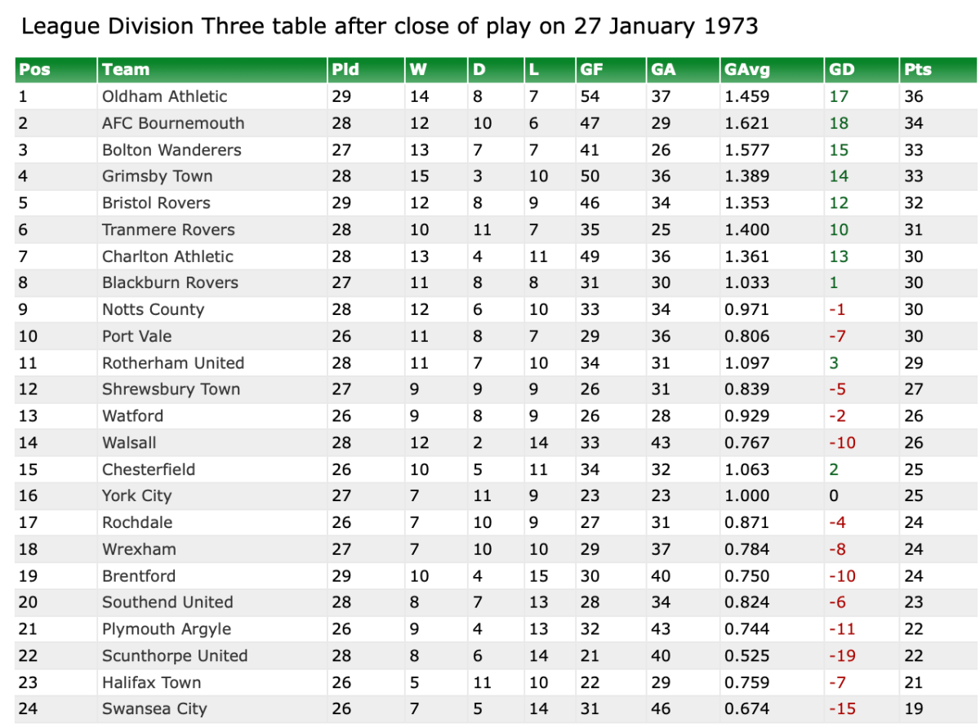Click Bolton Wanderers team name
Image resolution: width=980 pixels, height=728 pixels.
(171, 150)
